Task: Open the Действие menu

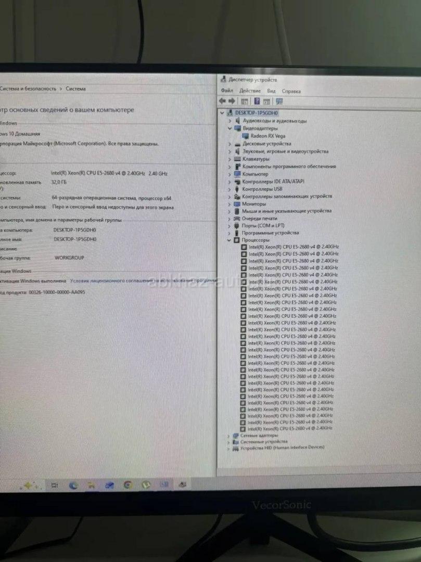Action: [250, 91]
